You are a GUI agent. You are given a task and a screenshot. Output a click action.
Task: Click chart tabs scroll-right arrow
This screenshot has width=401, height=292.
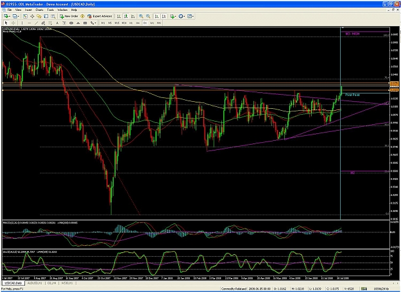point(397,283)
